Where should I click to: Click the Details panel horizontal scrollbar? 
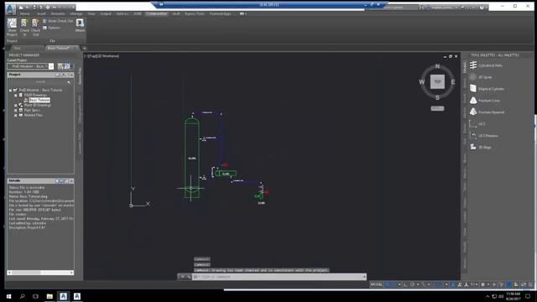pyautogui.click(x=40, y=273)
